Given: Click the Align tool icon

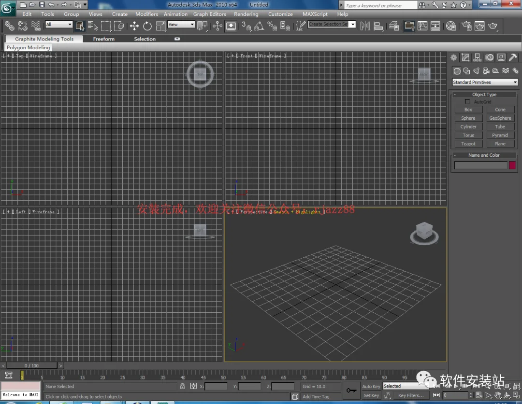Looking at the screenshot, I should click(x=378, y=26).
